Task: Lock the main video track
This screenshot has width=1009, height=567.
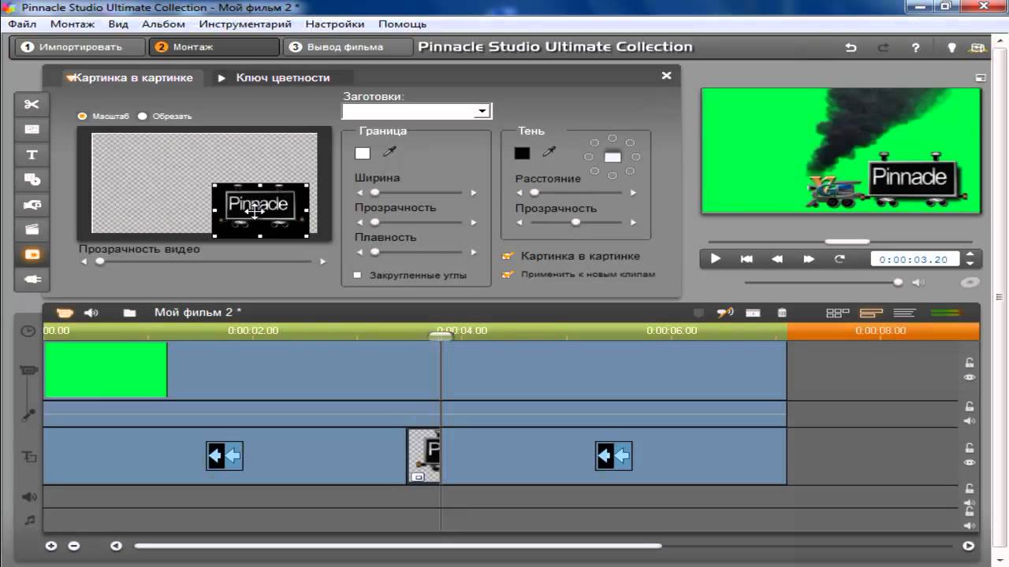Action: click(x=970, y=362)
